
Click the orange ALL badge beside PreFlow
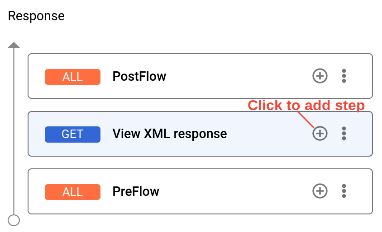[72, 192]
